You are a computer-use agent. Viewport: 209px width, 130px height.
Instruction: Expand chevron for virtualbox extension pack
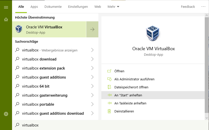point(92,68)
